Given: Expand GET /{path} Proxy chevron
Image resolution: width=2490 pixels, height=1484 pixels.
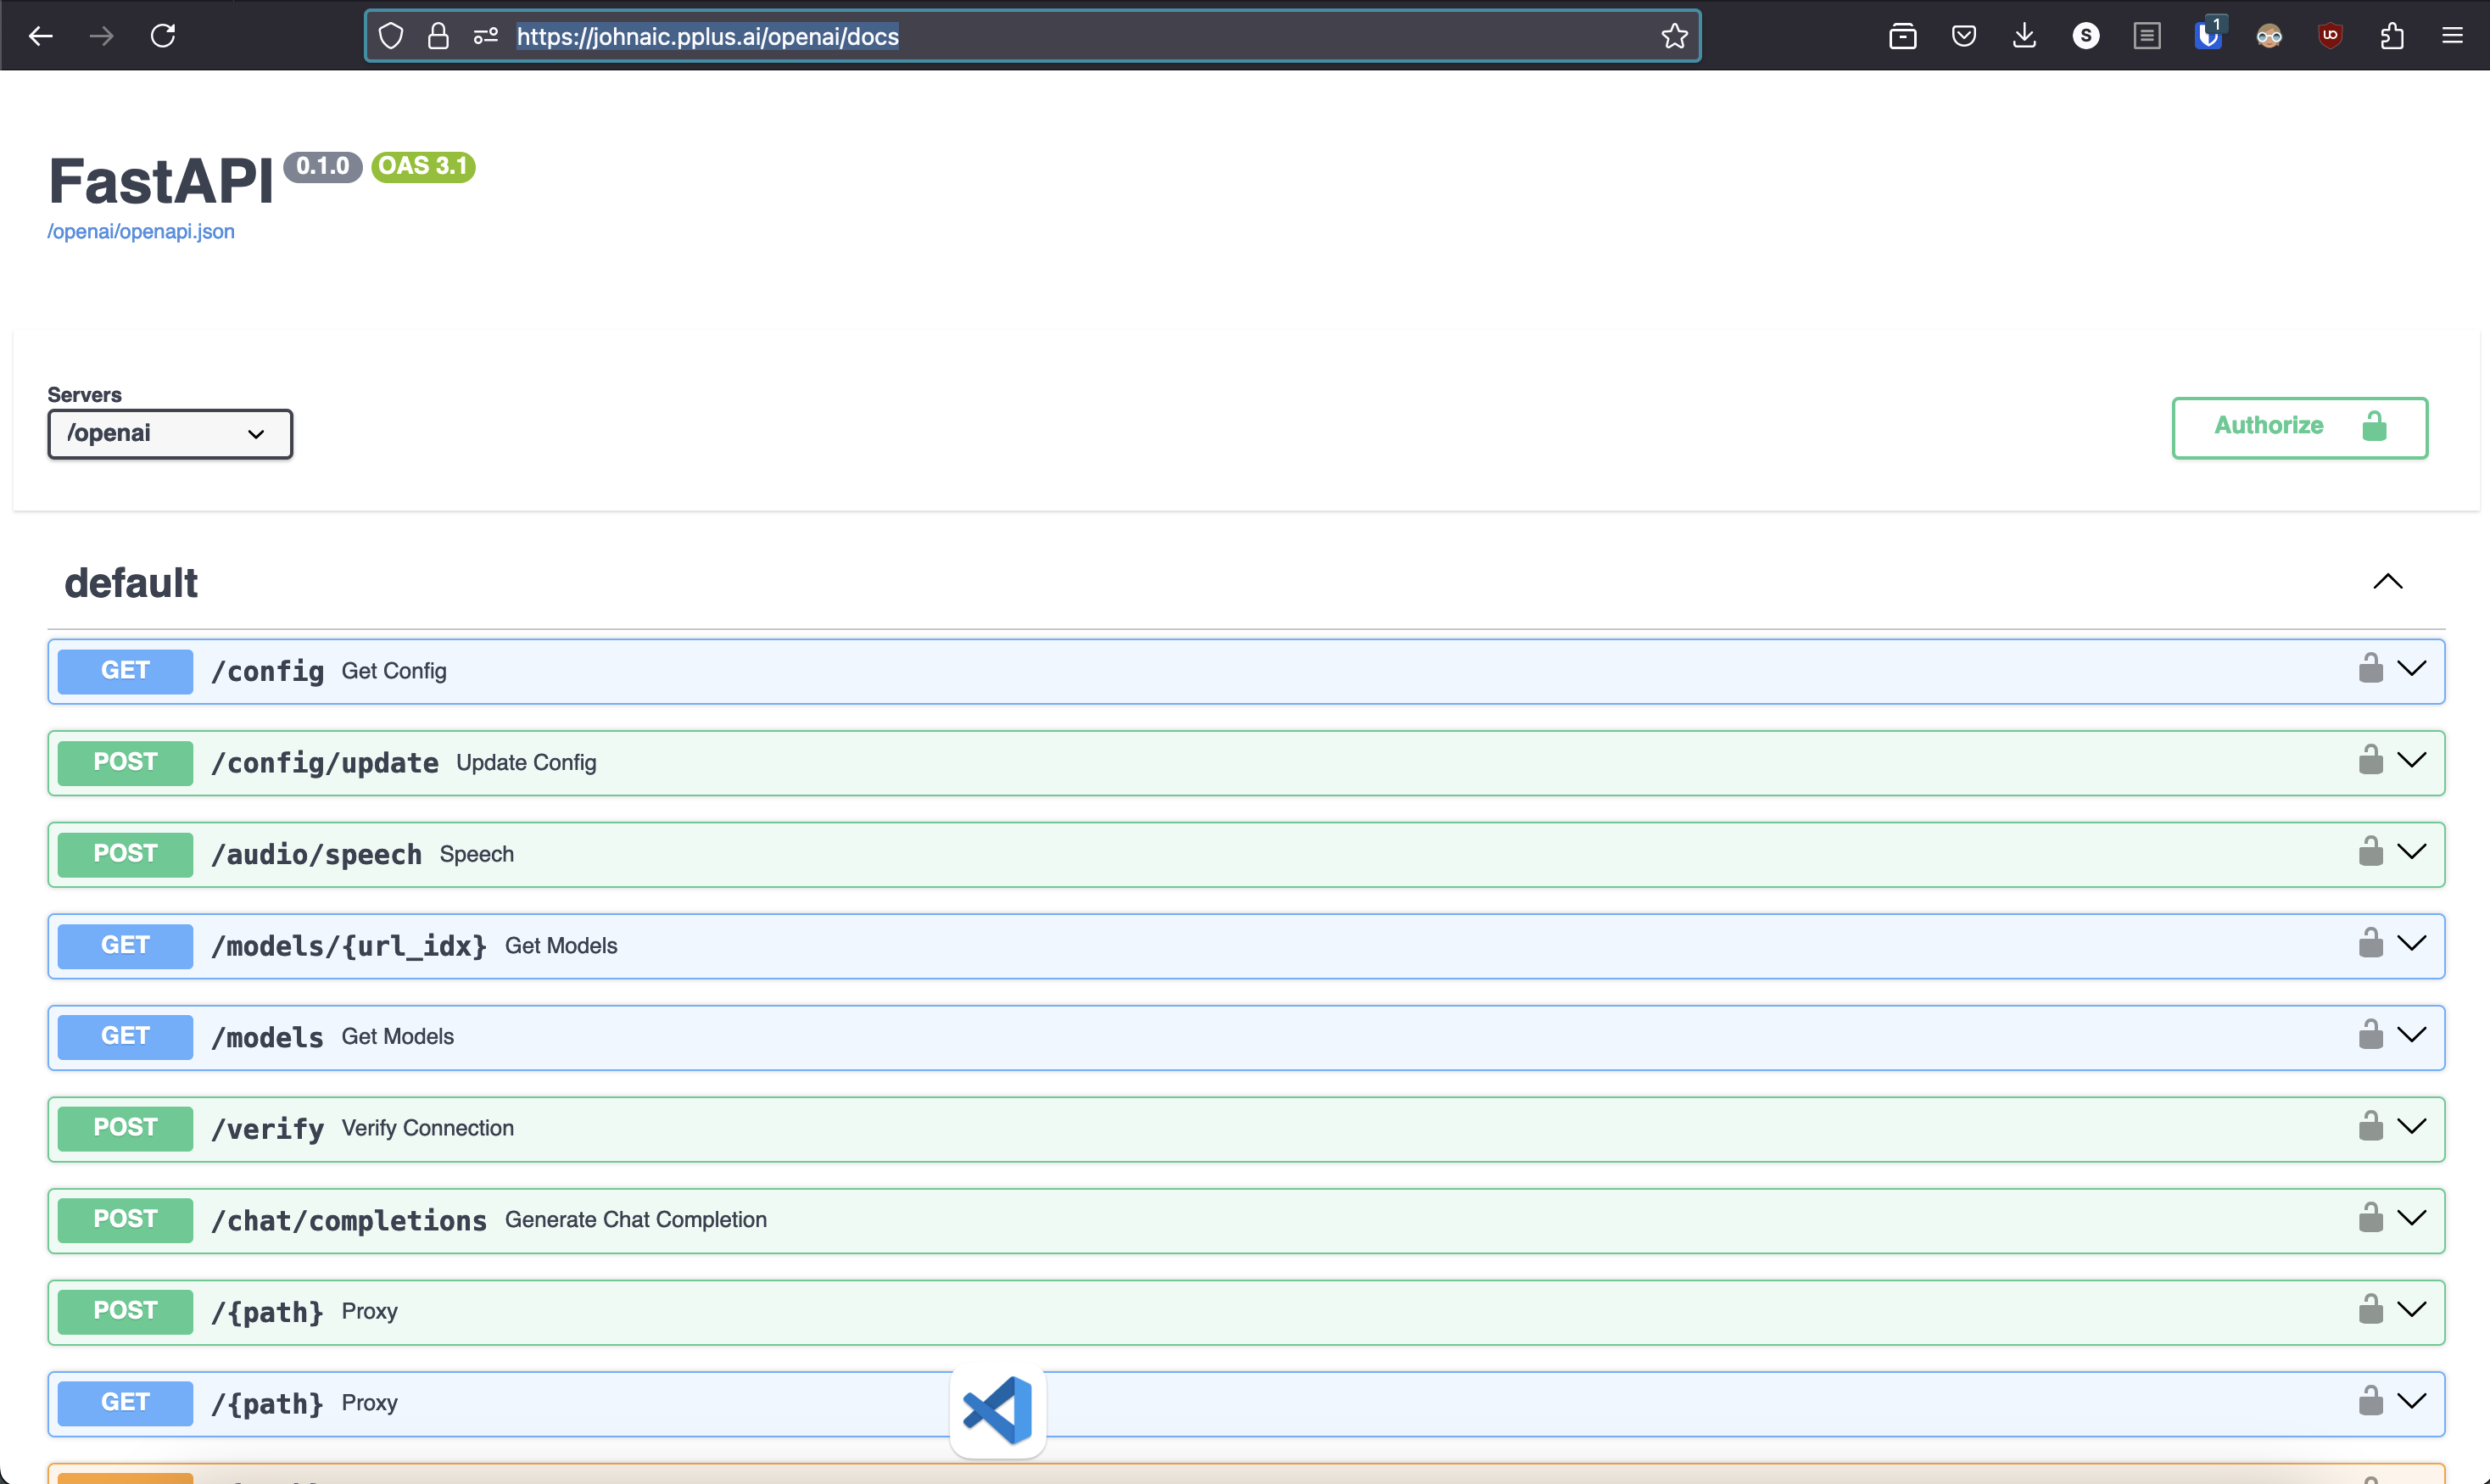Looking at the screenshot, I should (x=2412, y=1401).
